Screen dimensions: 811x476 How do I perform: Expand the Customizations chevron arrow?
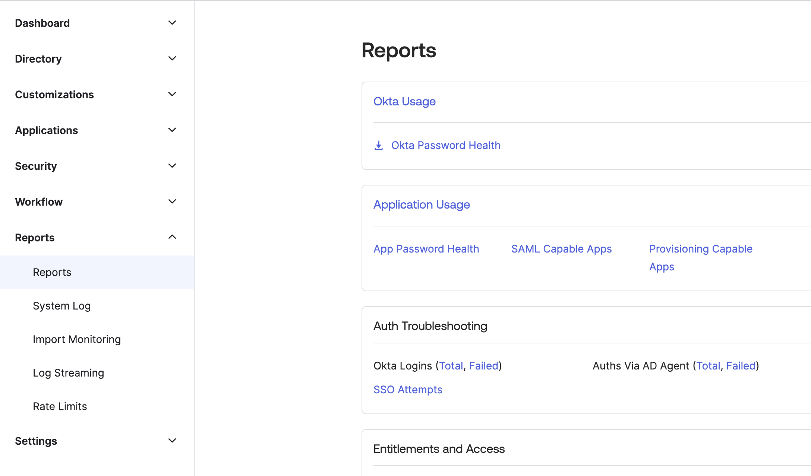coord(172,95)
